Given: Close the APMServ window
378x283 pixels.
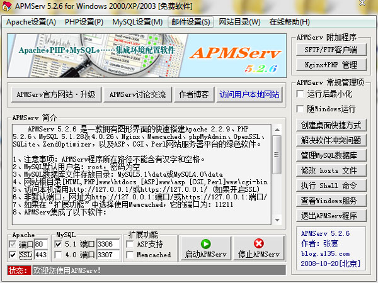Looking at the screenshot, I should [362, 3].
